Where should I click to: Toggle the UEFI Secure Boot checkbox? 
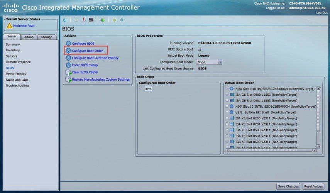click(x=199, y=49)
